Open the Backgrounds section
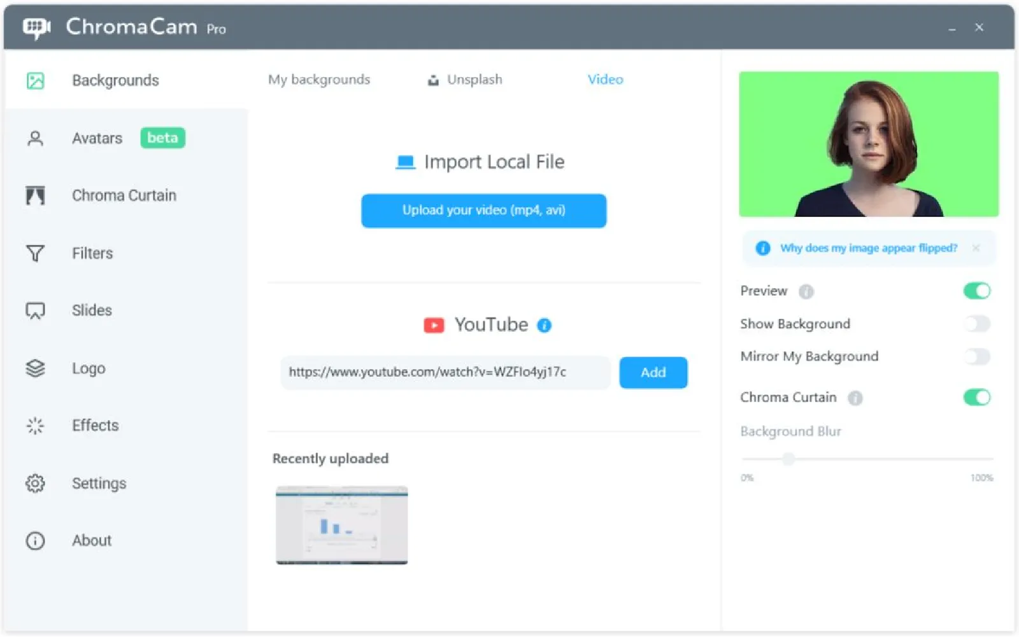1019x637 pixels. tap(126, 81)
